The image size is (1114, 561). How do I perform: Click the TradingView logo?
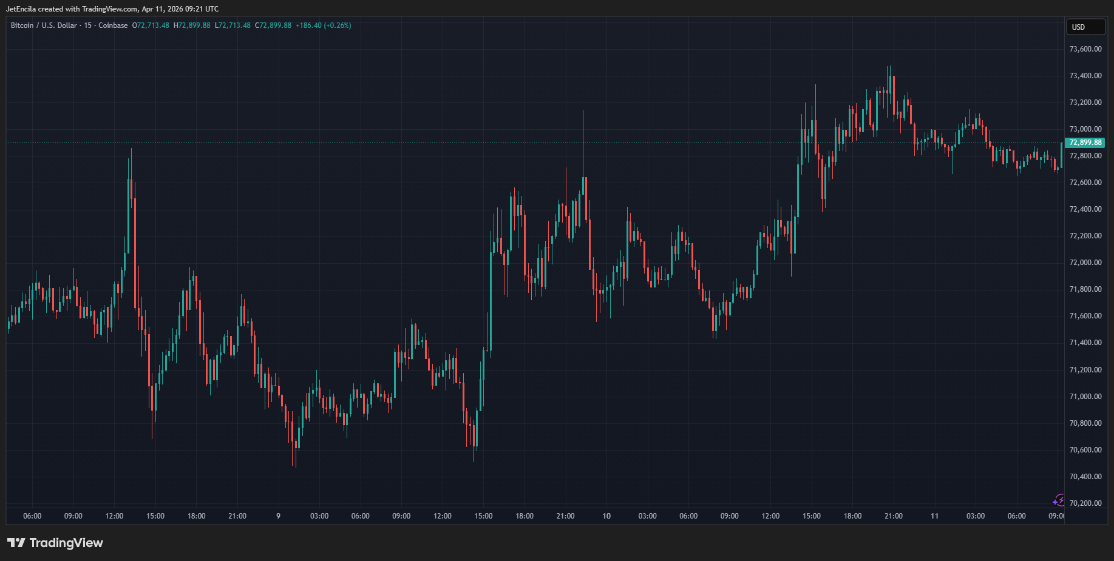55,543
